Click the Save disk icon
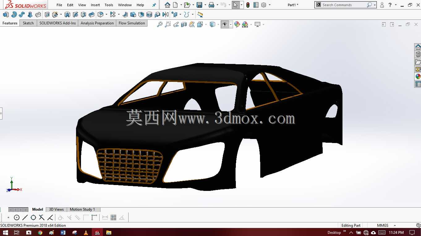The width and height of the screenshot is (421, 236). (x=199, y=5)
